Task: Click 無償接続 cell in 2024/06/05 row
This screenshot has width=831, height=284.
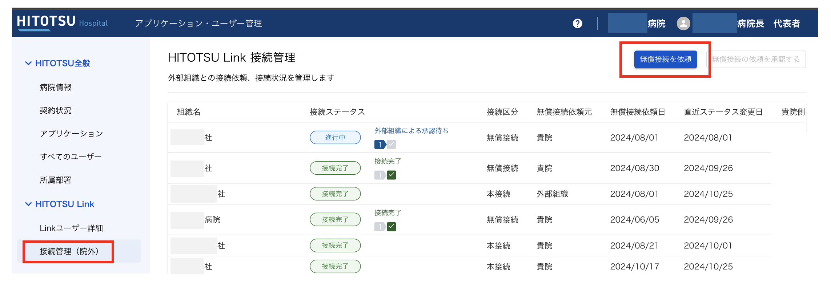Action: pos(502,220)
